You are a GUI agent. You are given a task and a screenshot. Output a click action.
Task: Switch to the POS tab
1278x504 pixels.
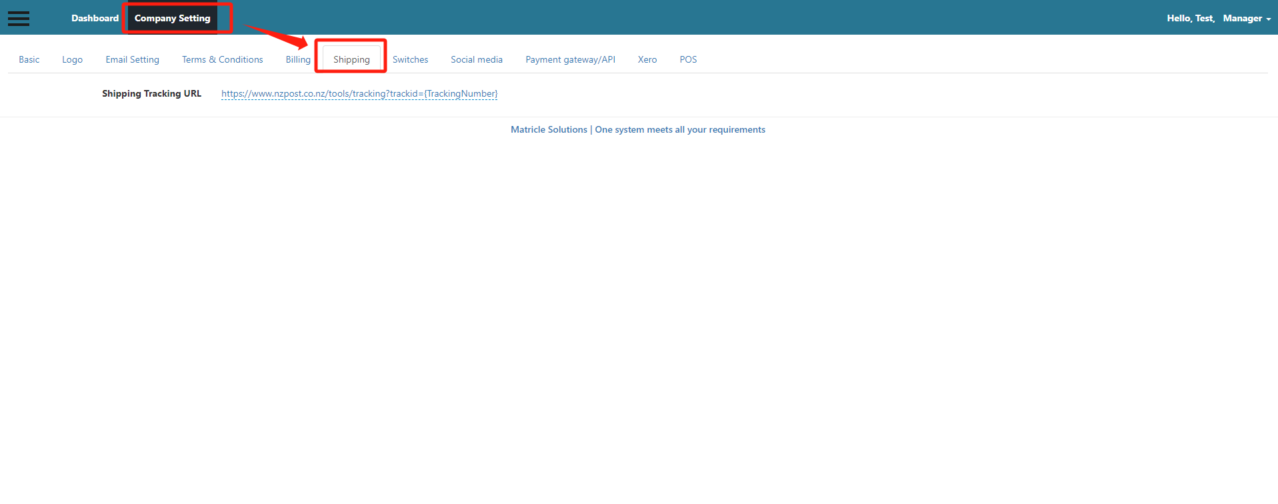[x=688, y=59]
